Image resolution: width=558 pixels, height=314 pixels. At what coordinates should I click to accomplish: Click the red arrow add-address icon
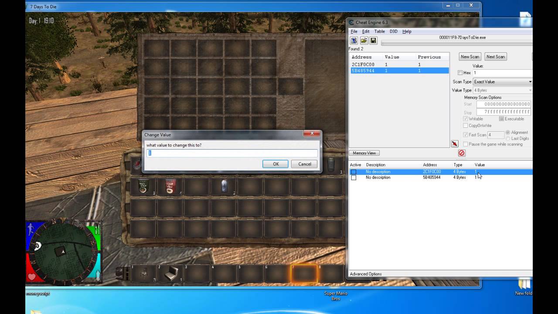[x=455, y=144]
